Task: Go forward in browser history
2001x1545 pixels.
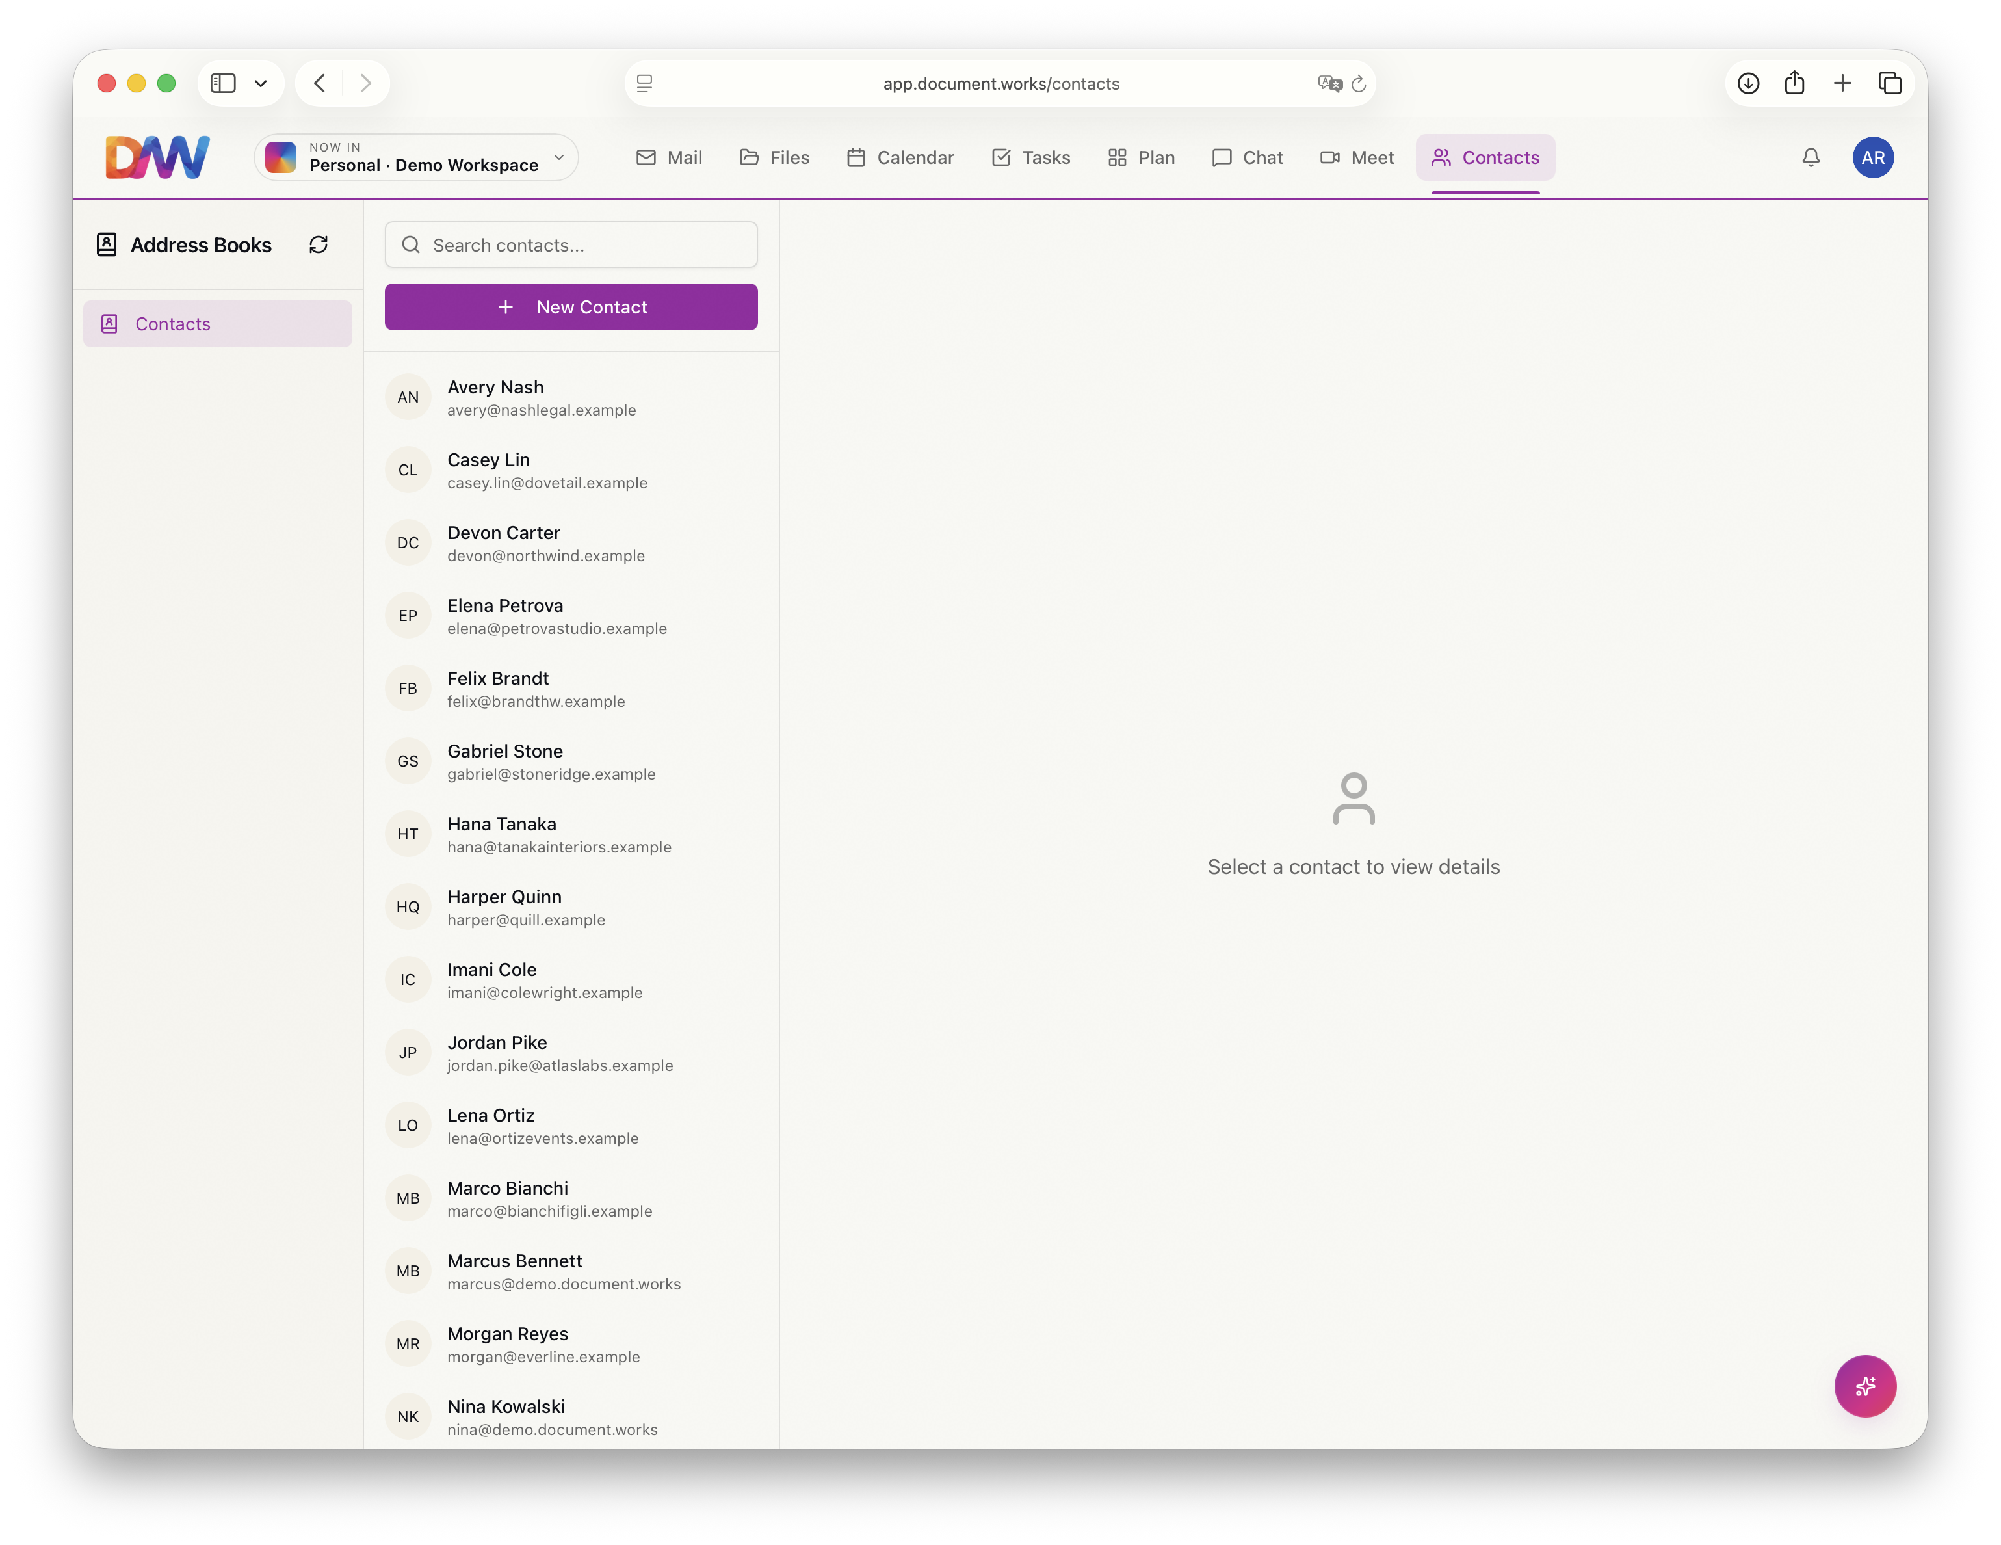Action: click(x=365, y=83)
